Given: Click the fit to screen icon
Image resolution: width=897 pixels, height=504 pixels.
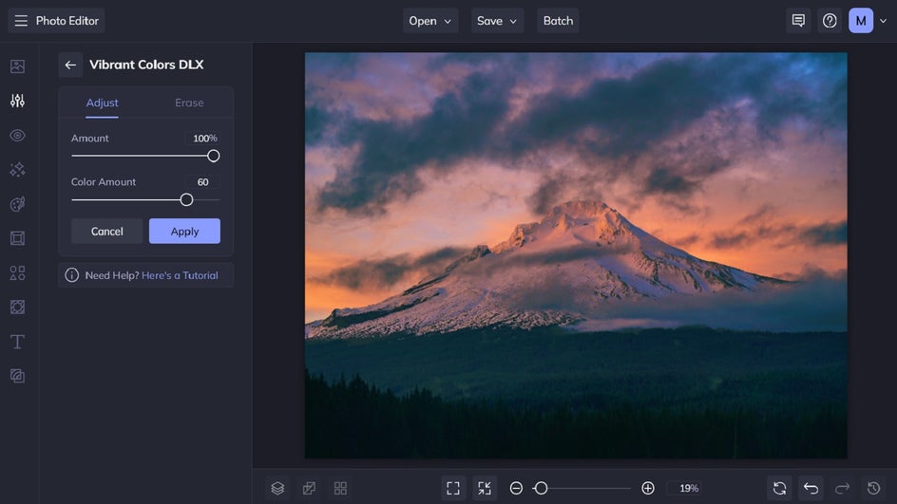Looking at the screenshot, I should (453, 488).
